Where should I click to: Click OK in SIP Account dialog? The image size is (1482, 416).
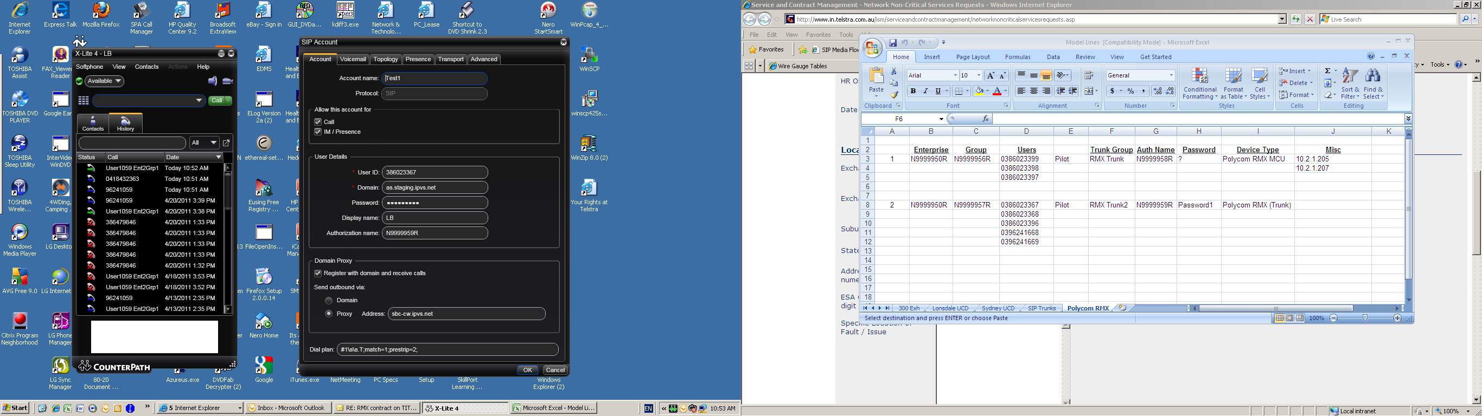coord(528,370)
